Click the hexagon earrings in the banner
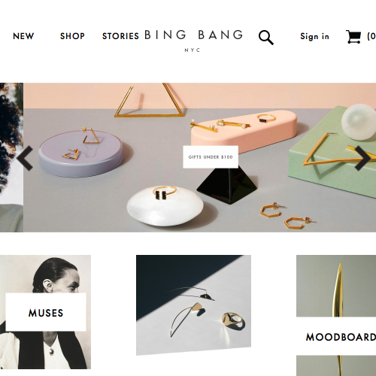376x376 pixels. 288,216
